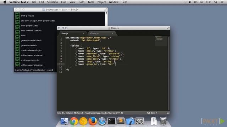Click the volume icon in menu bar
This screenshot has height=127, width=227.
190,2
